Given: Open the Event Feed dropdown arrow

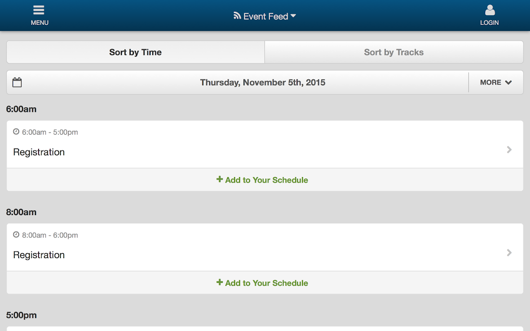Looking at the screenshot, I should pos(293,16).
